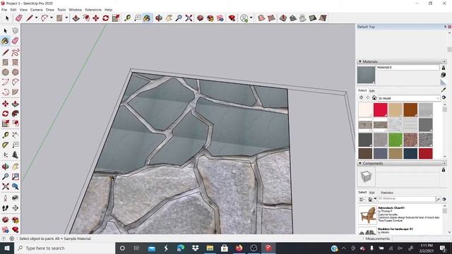Image resolution: width=452 pixels, height=254 pixels.
Task: Pick the dark navy blue material swatch
Action: coord(410,154)
